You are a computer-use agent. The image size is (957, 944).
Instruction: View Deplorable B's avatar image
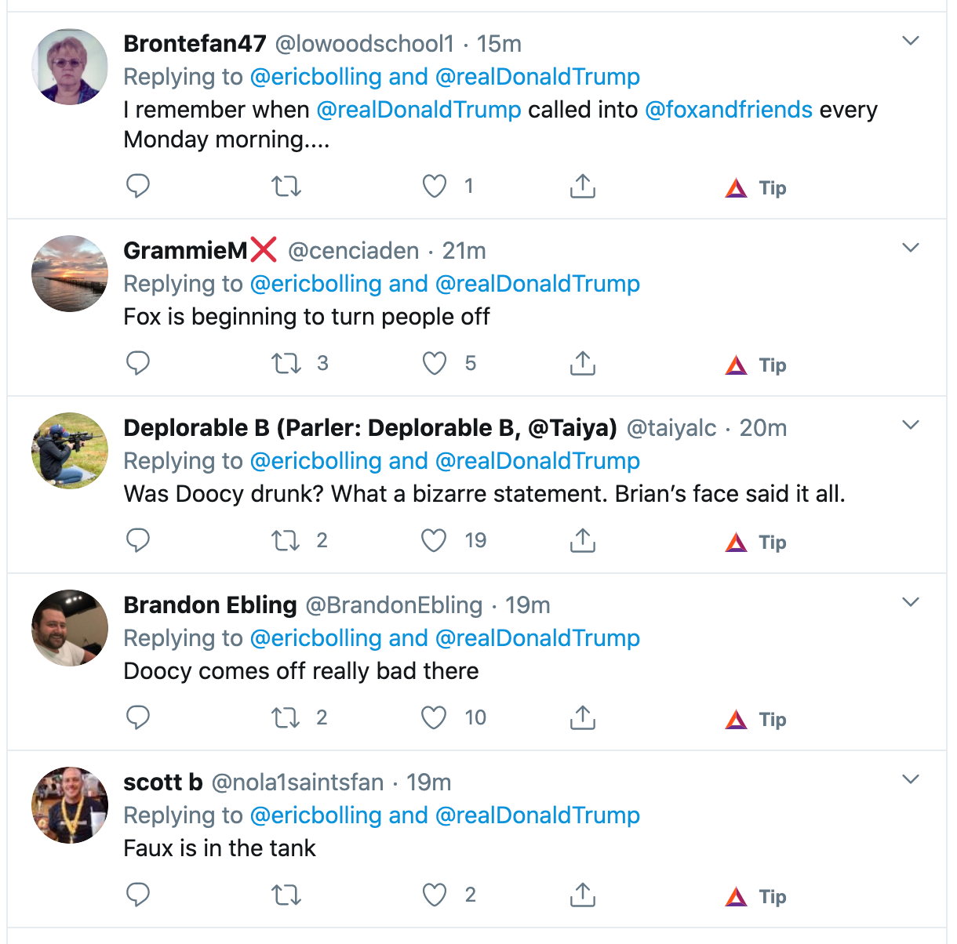coord(70,451)
